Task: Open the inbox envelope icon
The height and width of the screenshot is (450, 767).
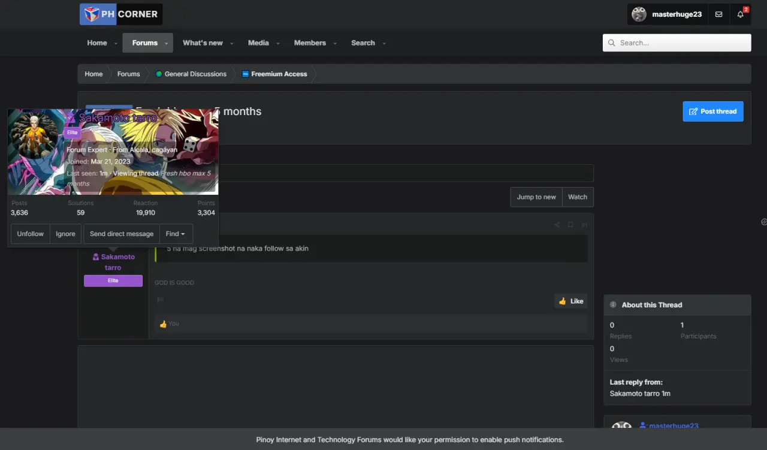Action: pyautogui.click(x=719, y=14)
